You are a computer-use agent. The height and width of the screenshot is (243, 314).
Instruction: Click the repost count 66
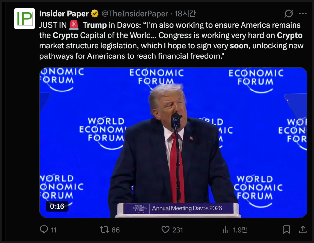pos(115,230)
